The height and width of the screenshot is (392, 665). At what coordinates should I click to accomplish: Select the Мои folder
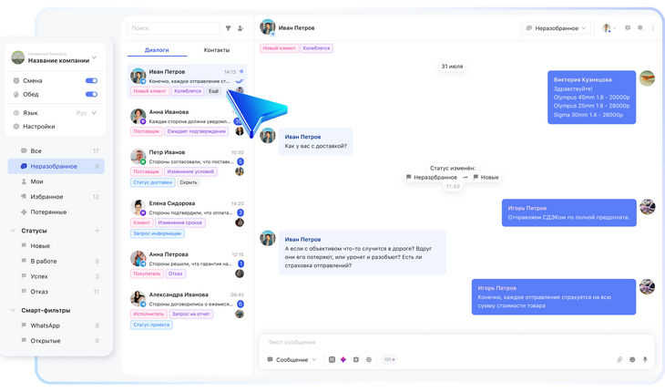pyautogui.click(x=56, y=181)
